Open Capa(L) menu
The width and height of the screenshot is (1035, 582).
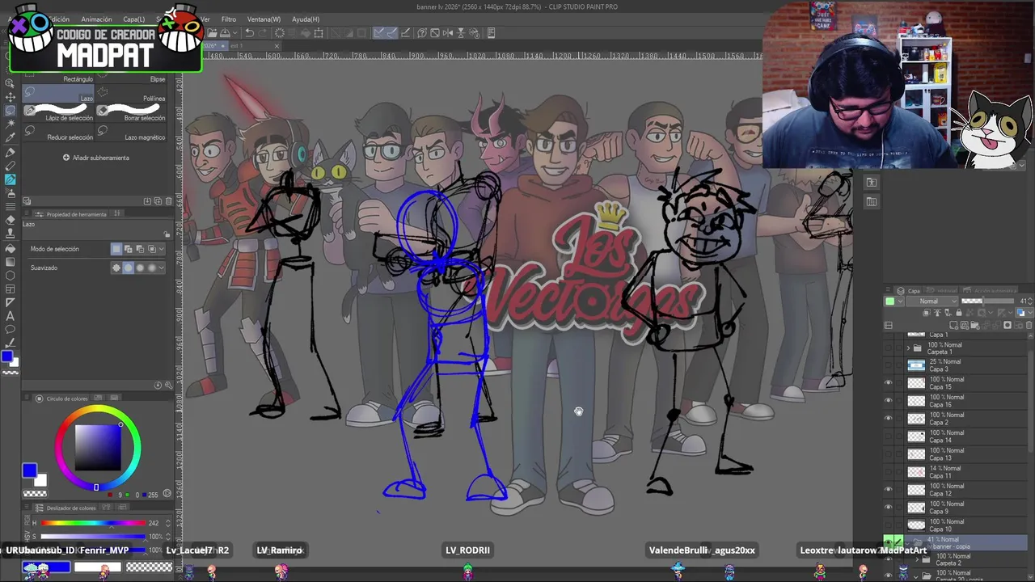[134, 19]
